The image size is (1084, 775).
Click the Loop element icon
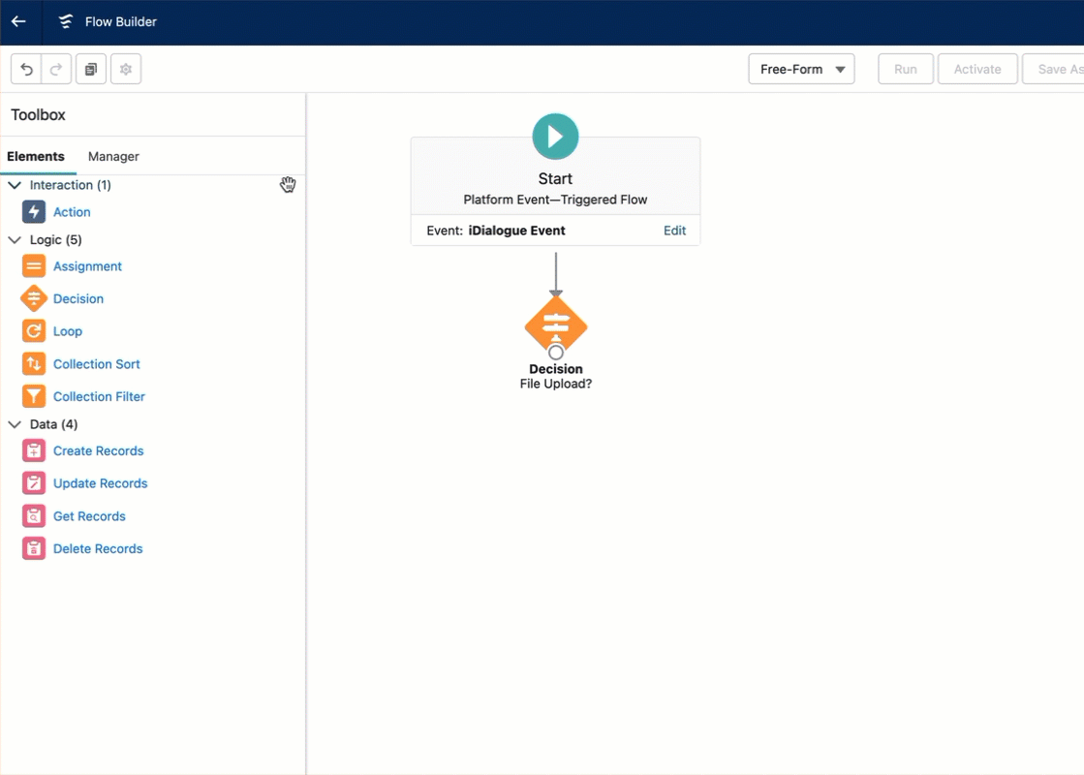click(x=34, y=331)
